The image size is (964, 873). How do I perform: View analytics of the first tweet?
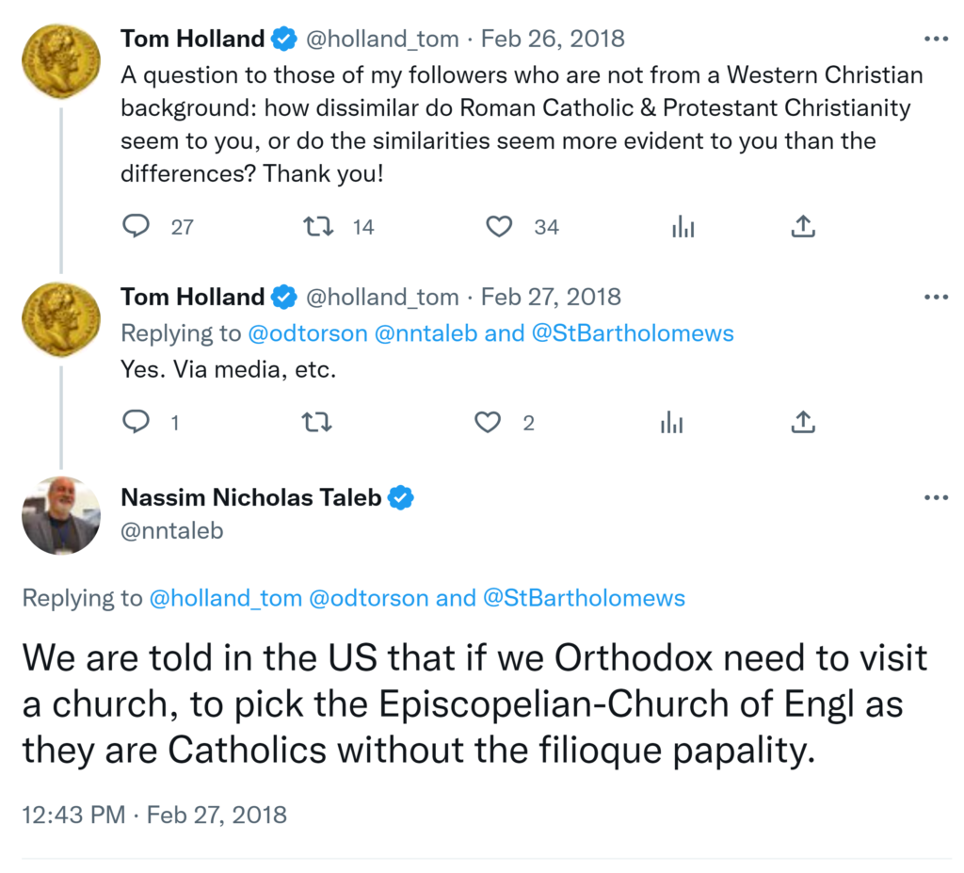683,227
